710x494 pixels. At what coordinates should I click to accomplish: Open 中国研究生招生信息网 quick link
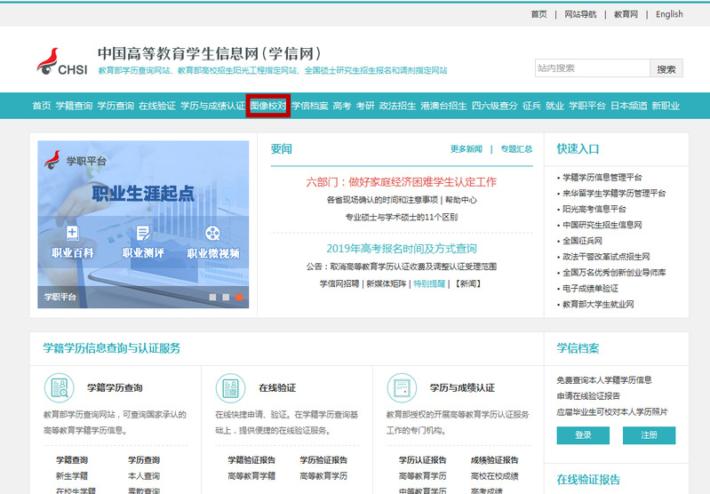602,225
